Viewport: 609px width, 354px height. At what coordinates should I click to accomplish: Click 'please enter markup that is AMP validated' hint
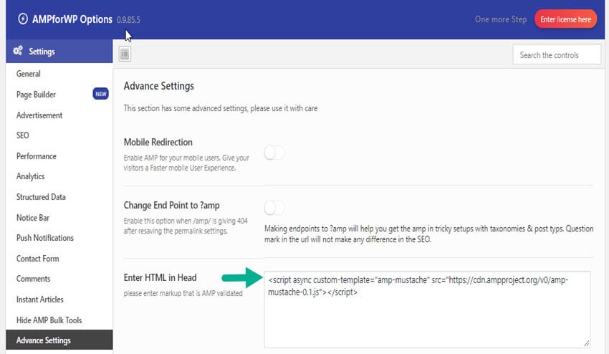coord(183,293)
